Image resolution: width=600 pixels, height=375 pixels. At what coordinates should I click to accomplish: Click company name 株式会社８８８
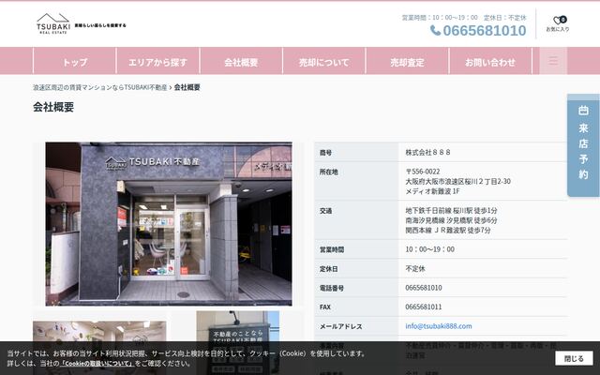[427, 152]
